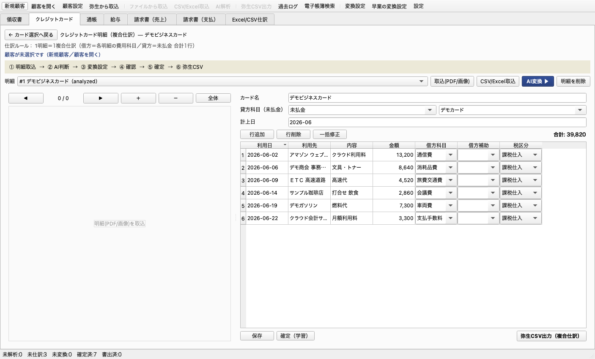Screen dimensions: 595x359
Task: Click 取込(PDF/画像) button
Action: [x=452, y=81]
